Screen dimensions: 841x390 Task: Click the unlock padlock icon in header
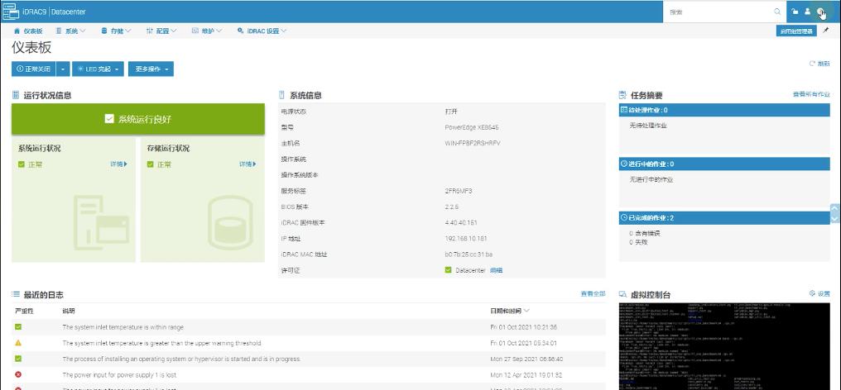point(795,12)
